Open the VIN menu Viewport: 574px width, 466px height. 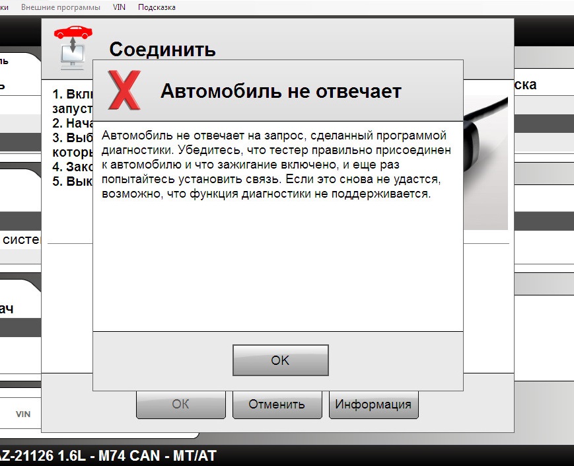coord(119,7)
